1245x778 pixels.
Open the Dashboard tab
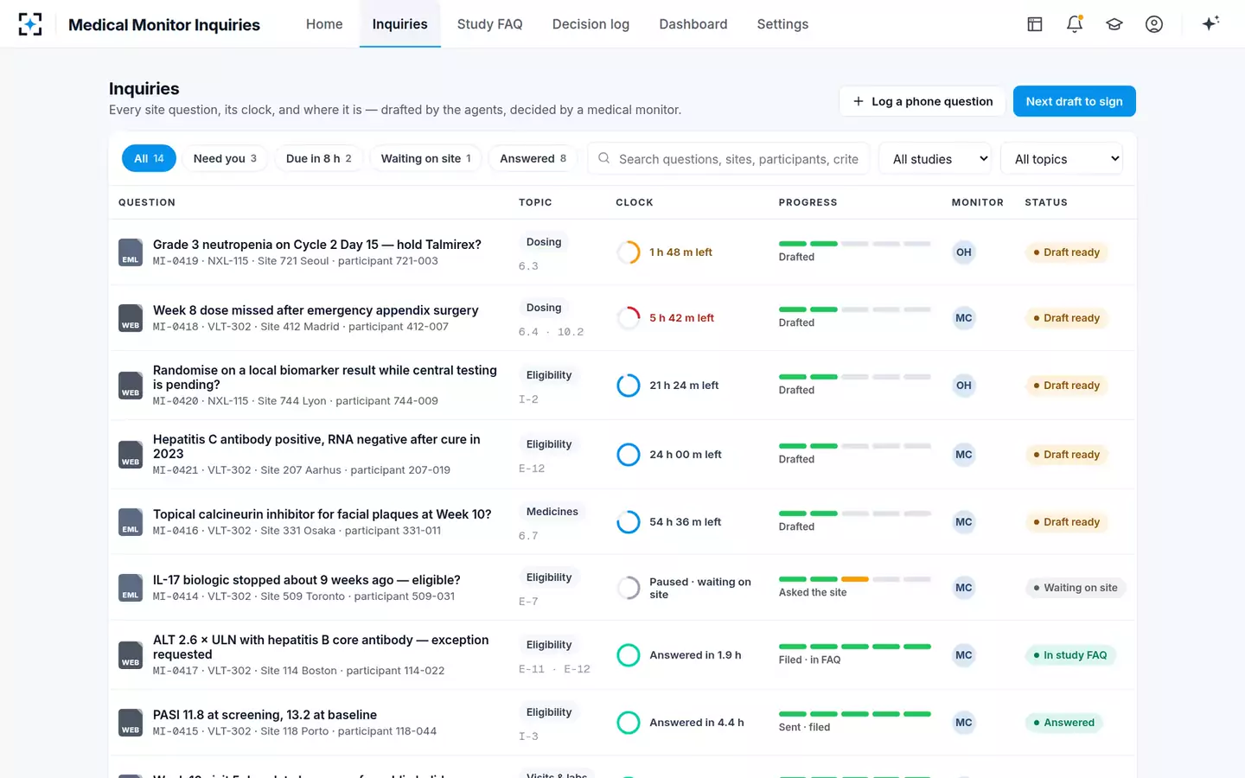(x=693, y=24)
